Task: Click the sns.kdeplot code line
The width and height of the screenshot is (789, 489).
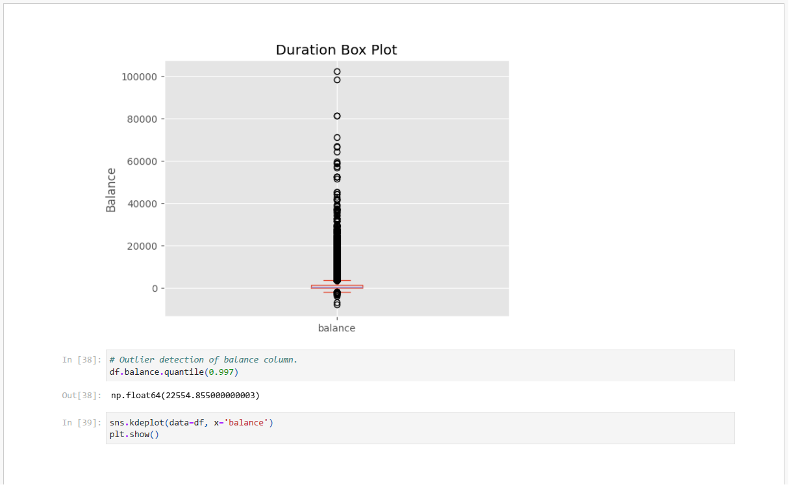Action: pos(192,423)
